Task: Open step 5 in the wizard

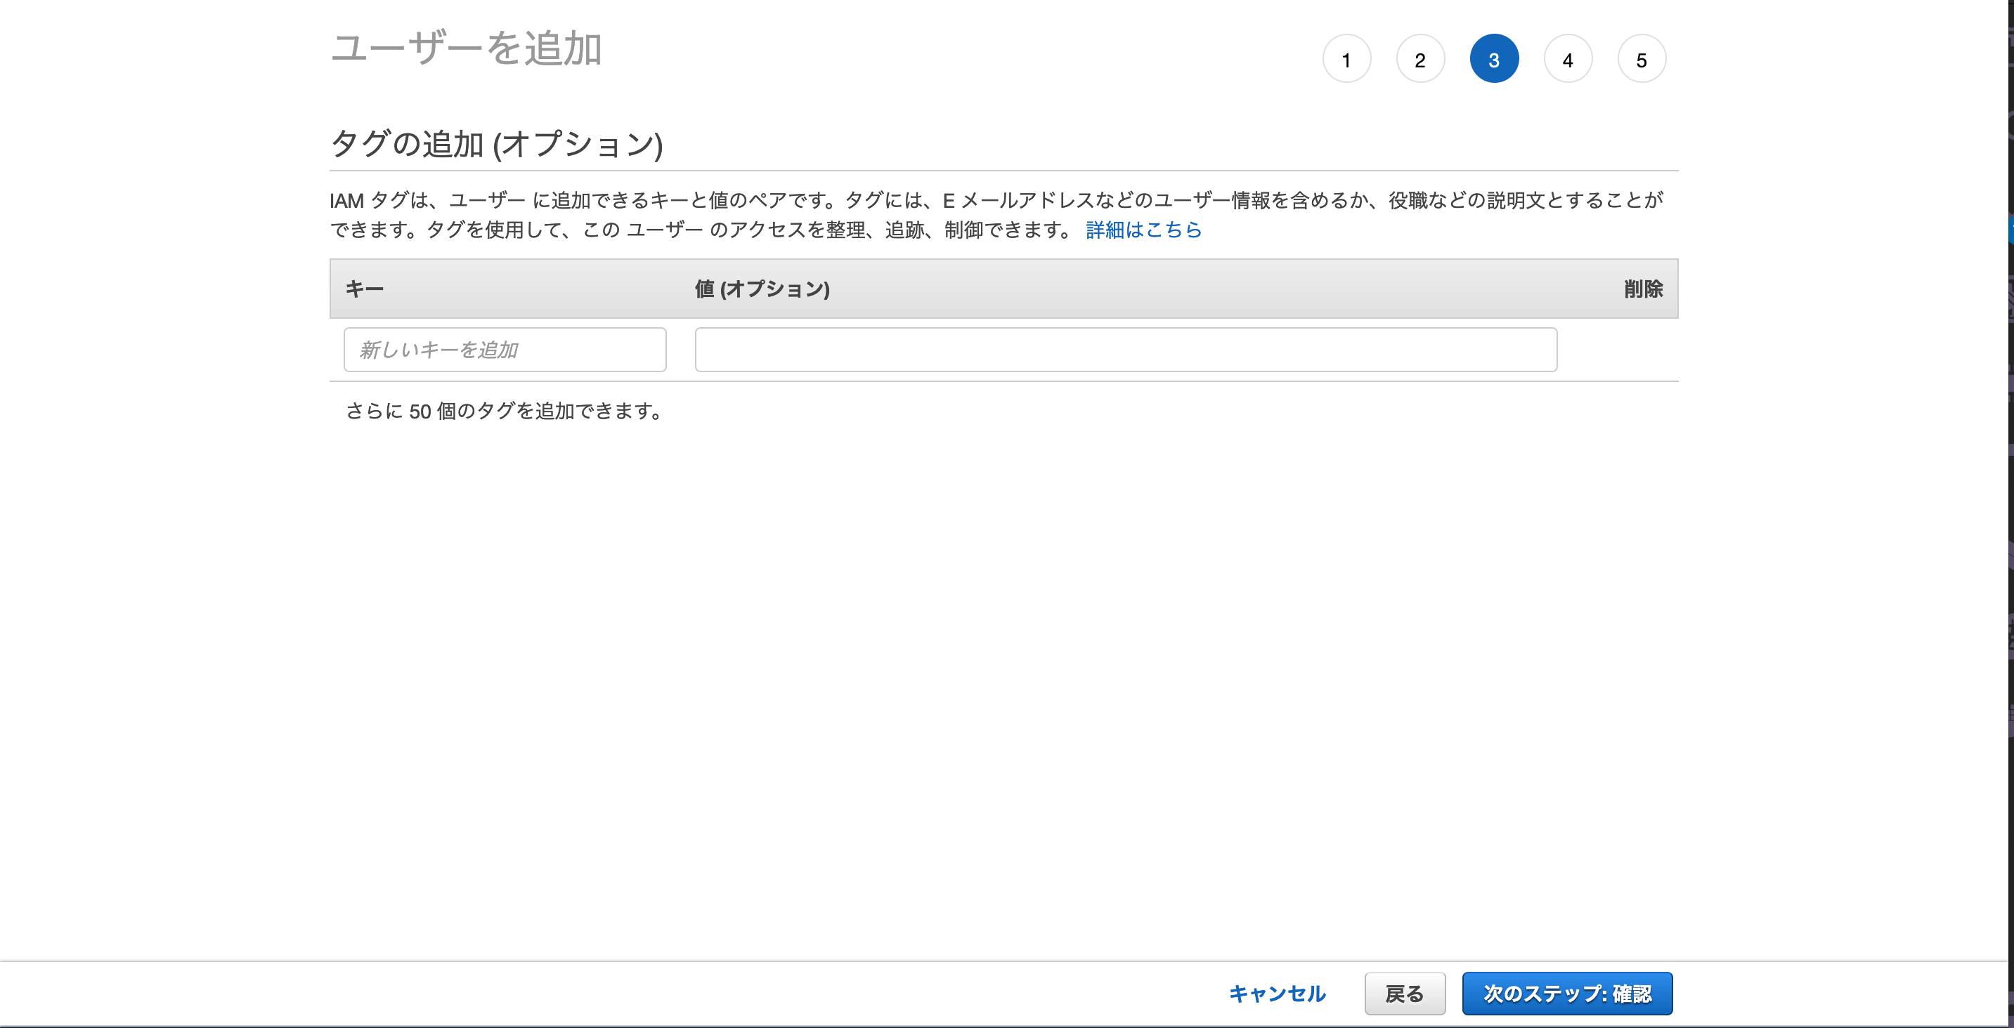Action: (1641, 60)
